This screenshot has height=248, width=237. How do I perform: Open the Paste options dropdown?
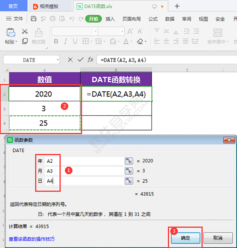(16, 42)
